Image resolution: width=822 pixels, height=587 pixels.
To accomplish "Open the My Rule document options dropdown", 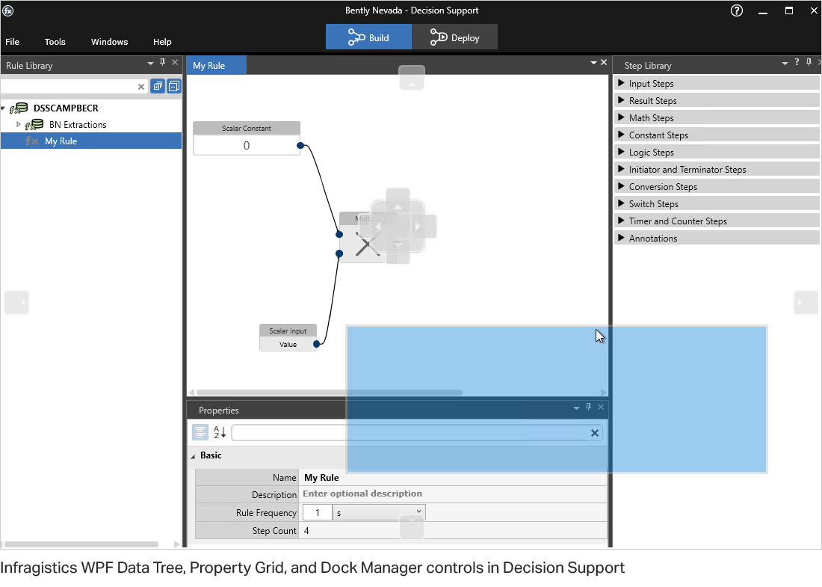I will pos(593,62).
